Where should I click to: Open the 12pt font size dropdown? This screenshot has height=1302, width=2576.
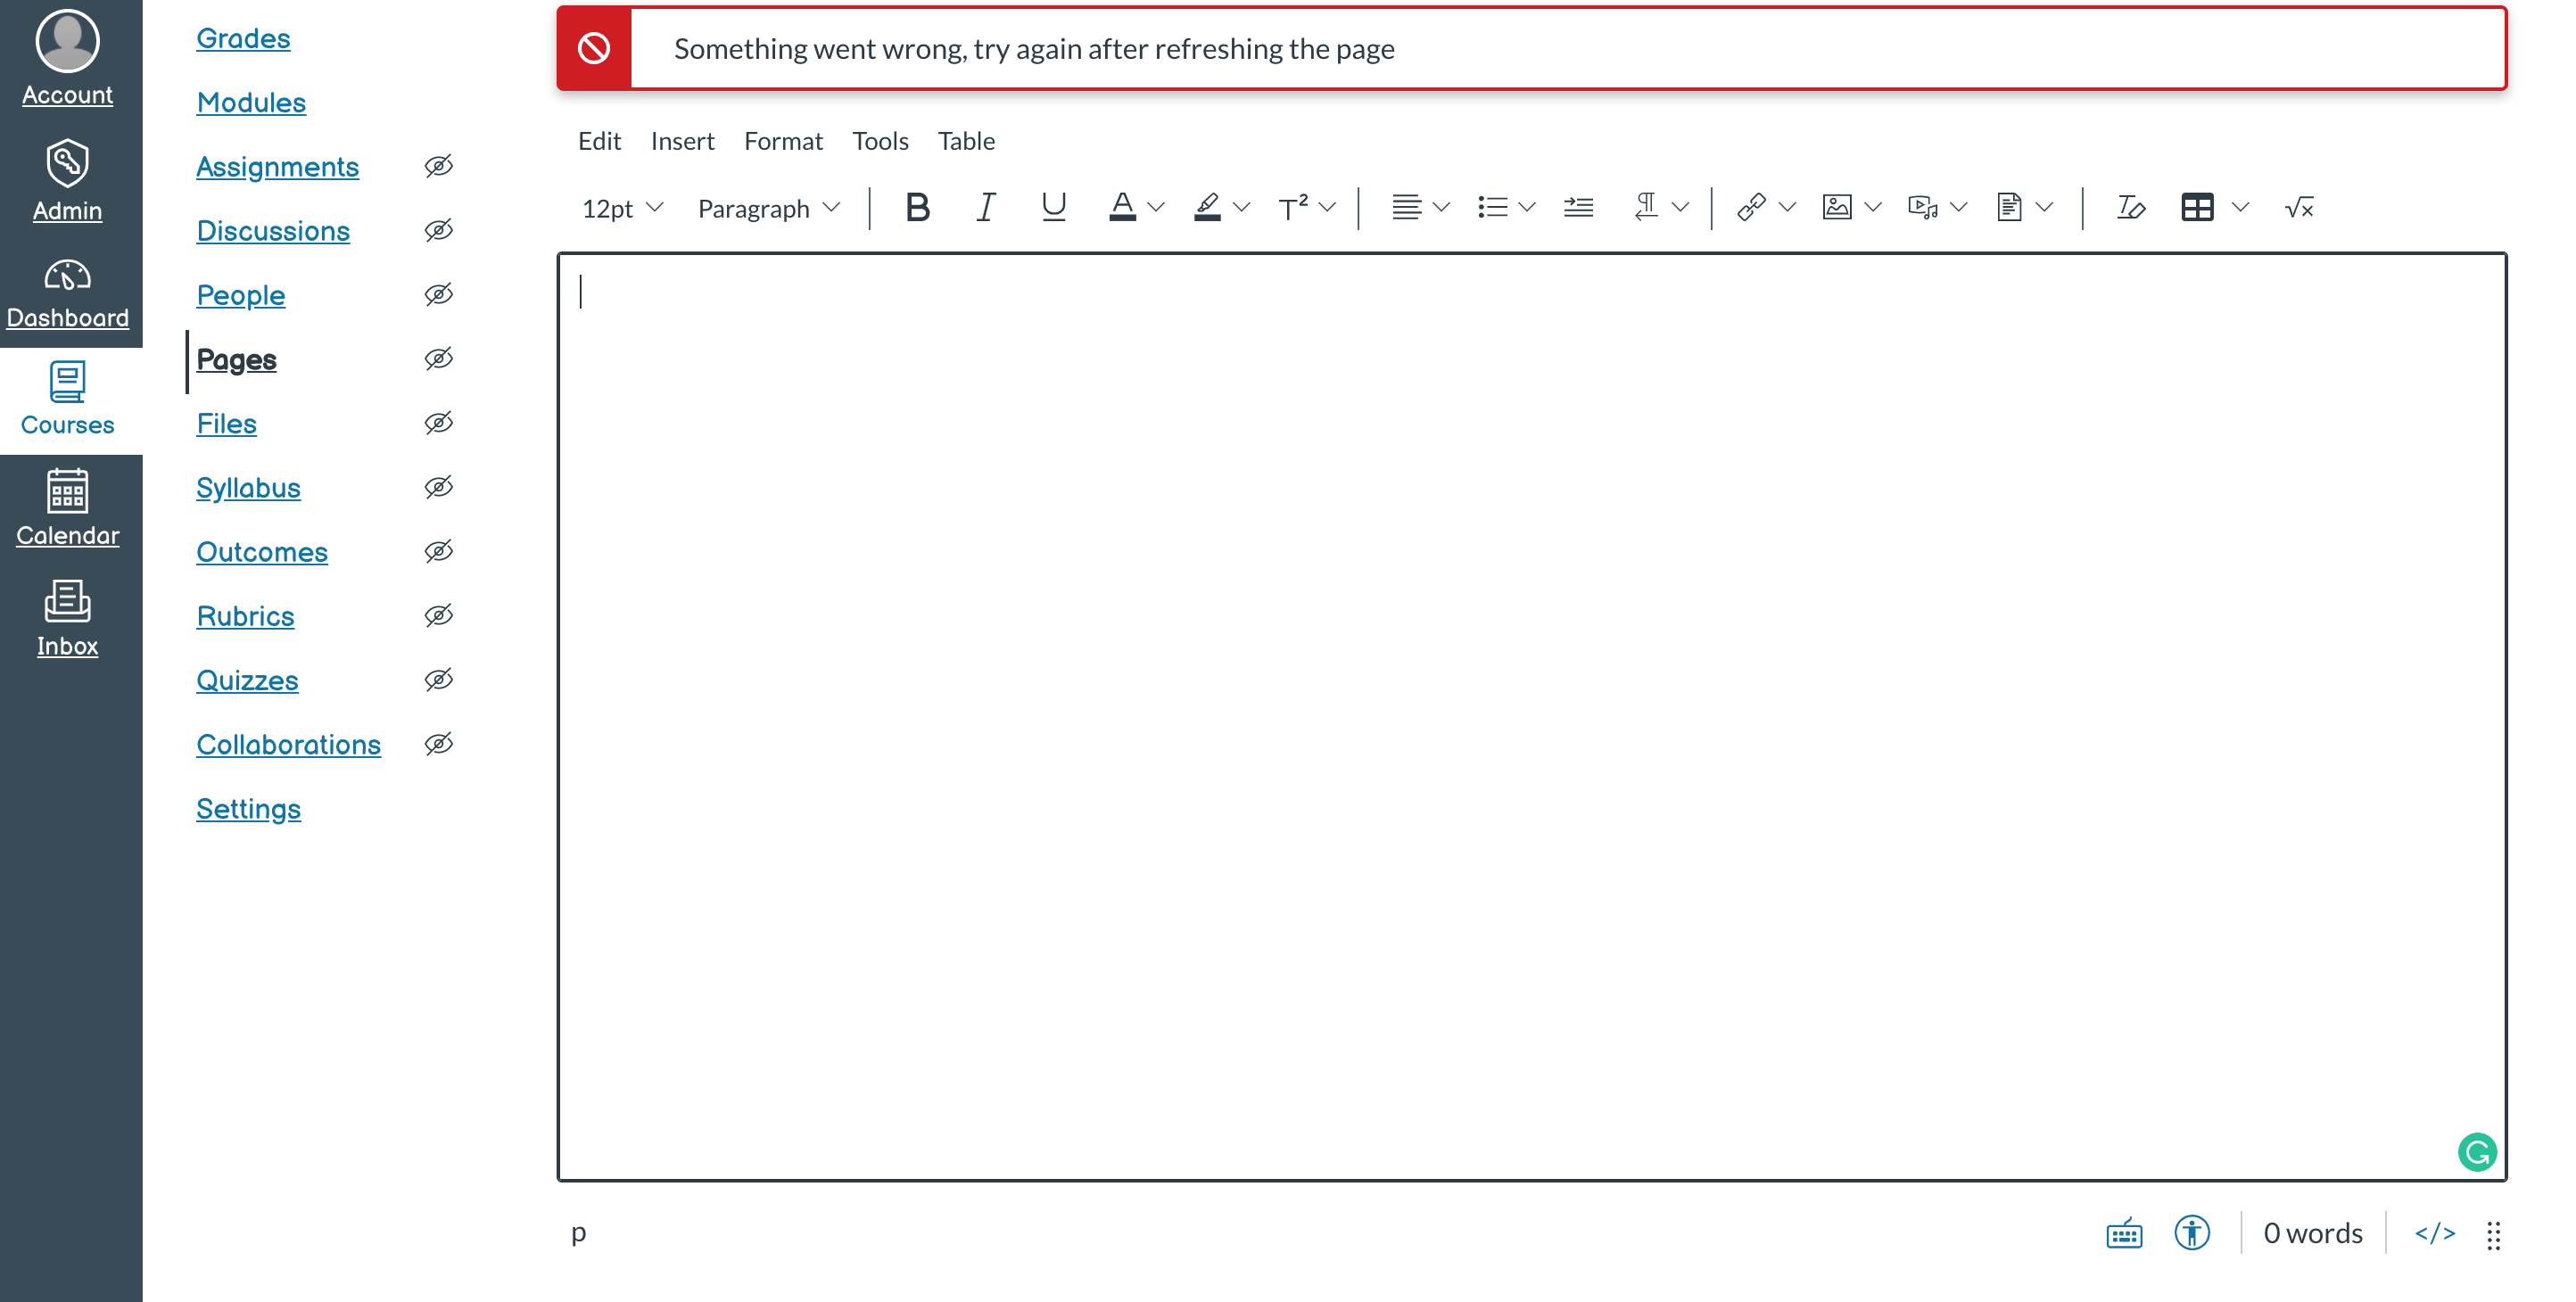tap(622, 208)
